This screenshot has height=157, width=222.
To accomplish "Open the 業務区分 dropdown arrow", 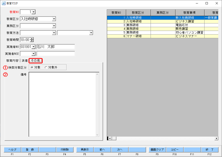I will point(54,26).
